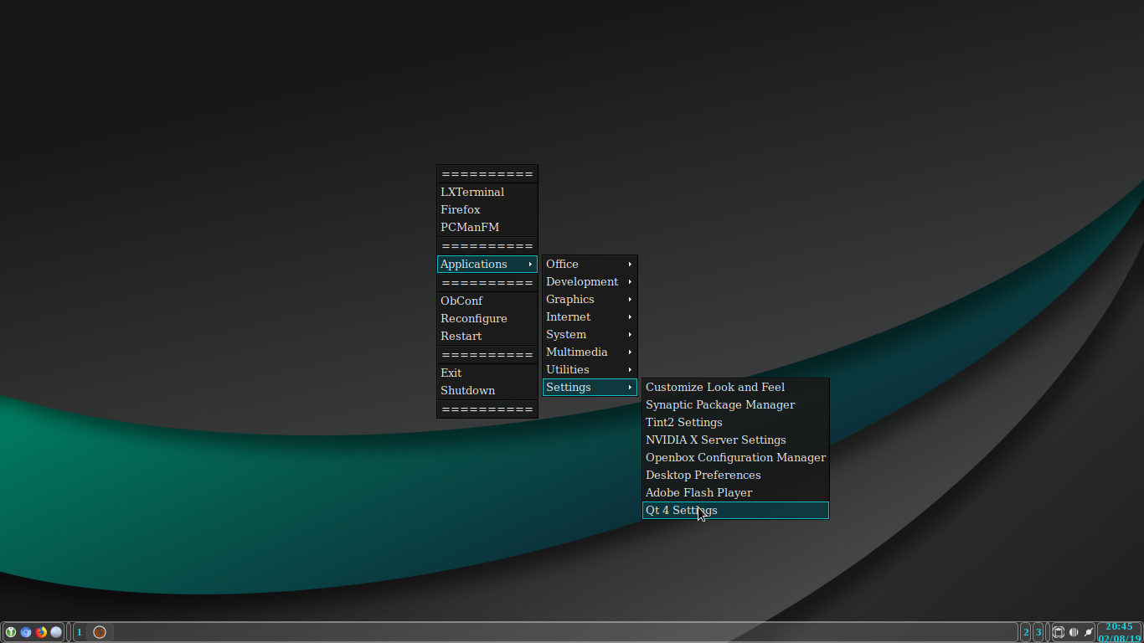Click the network tray icon
This screenshot has height=643, width=1144.
click(1088, 632)
